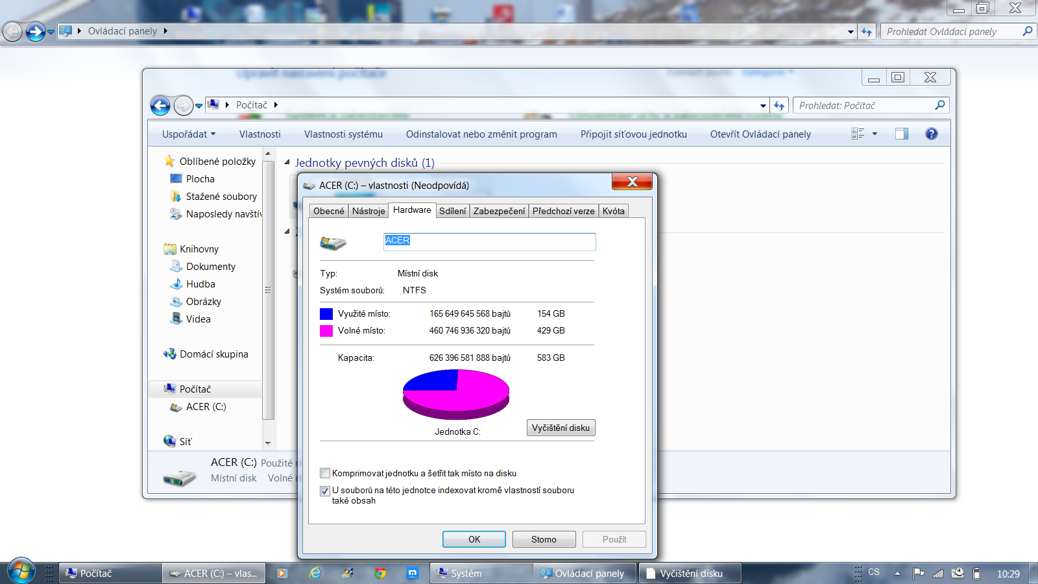Select Domácí skupina in sidebar
Screen dimensions: 1038x584
(x=214, y=354)
